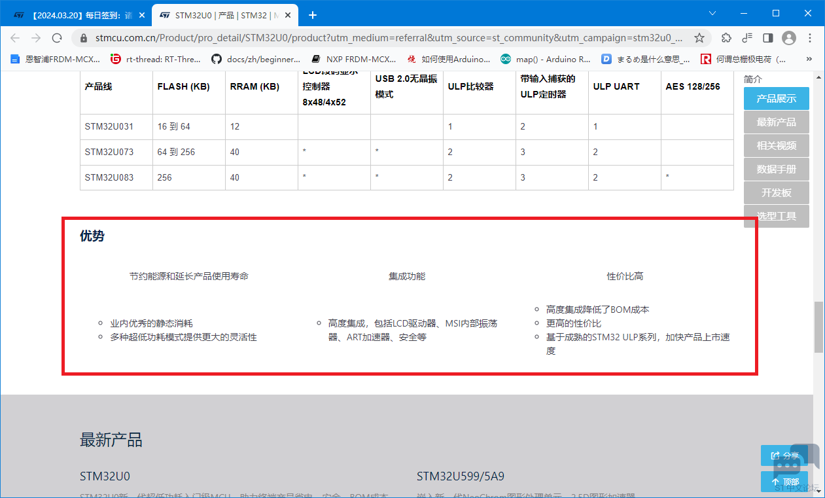Open the media control icon in toolbar
Image resolution: width=825 pixels, height=498 pixels.
747,38
